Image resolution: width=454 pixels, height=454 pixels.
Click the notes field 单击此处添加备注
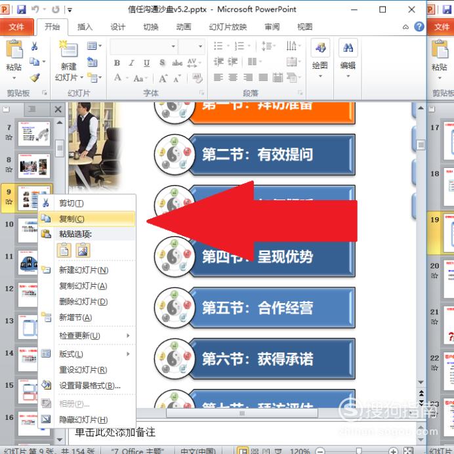tap(115, 432)
